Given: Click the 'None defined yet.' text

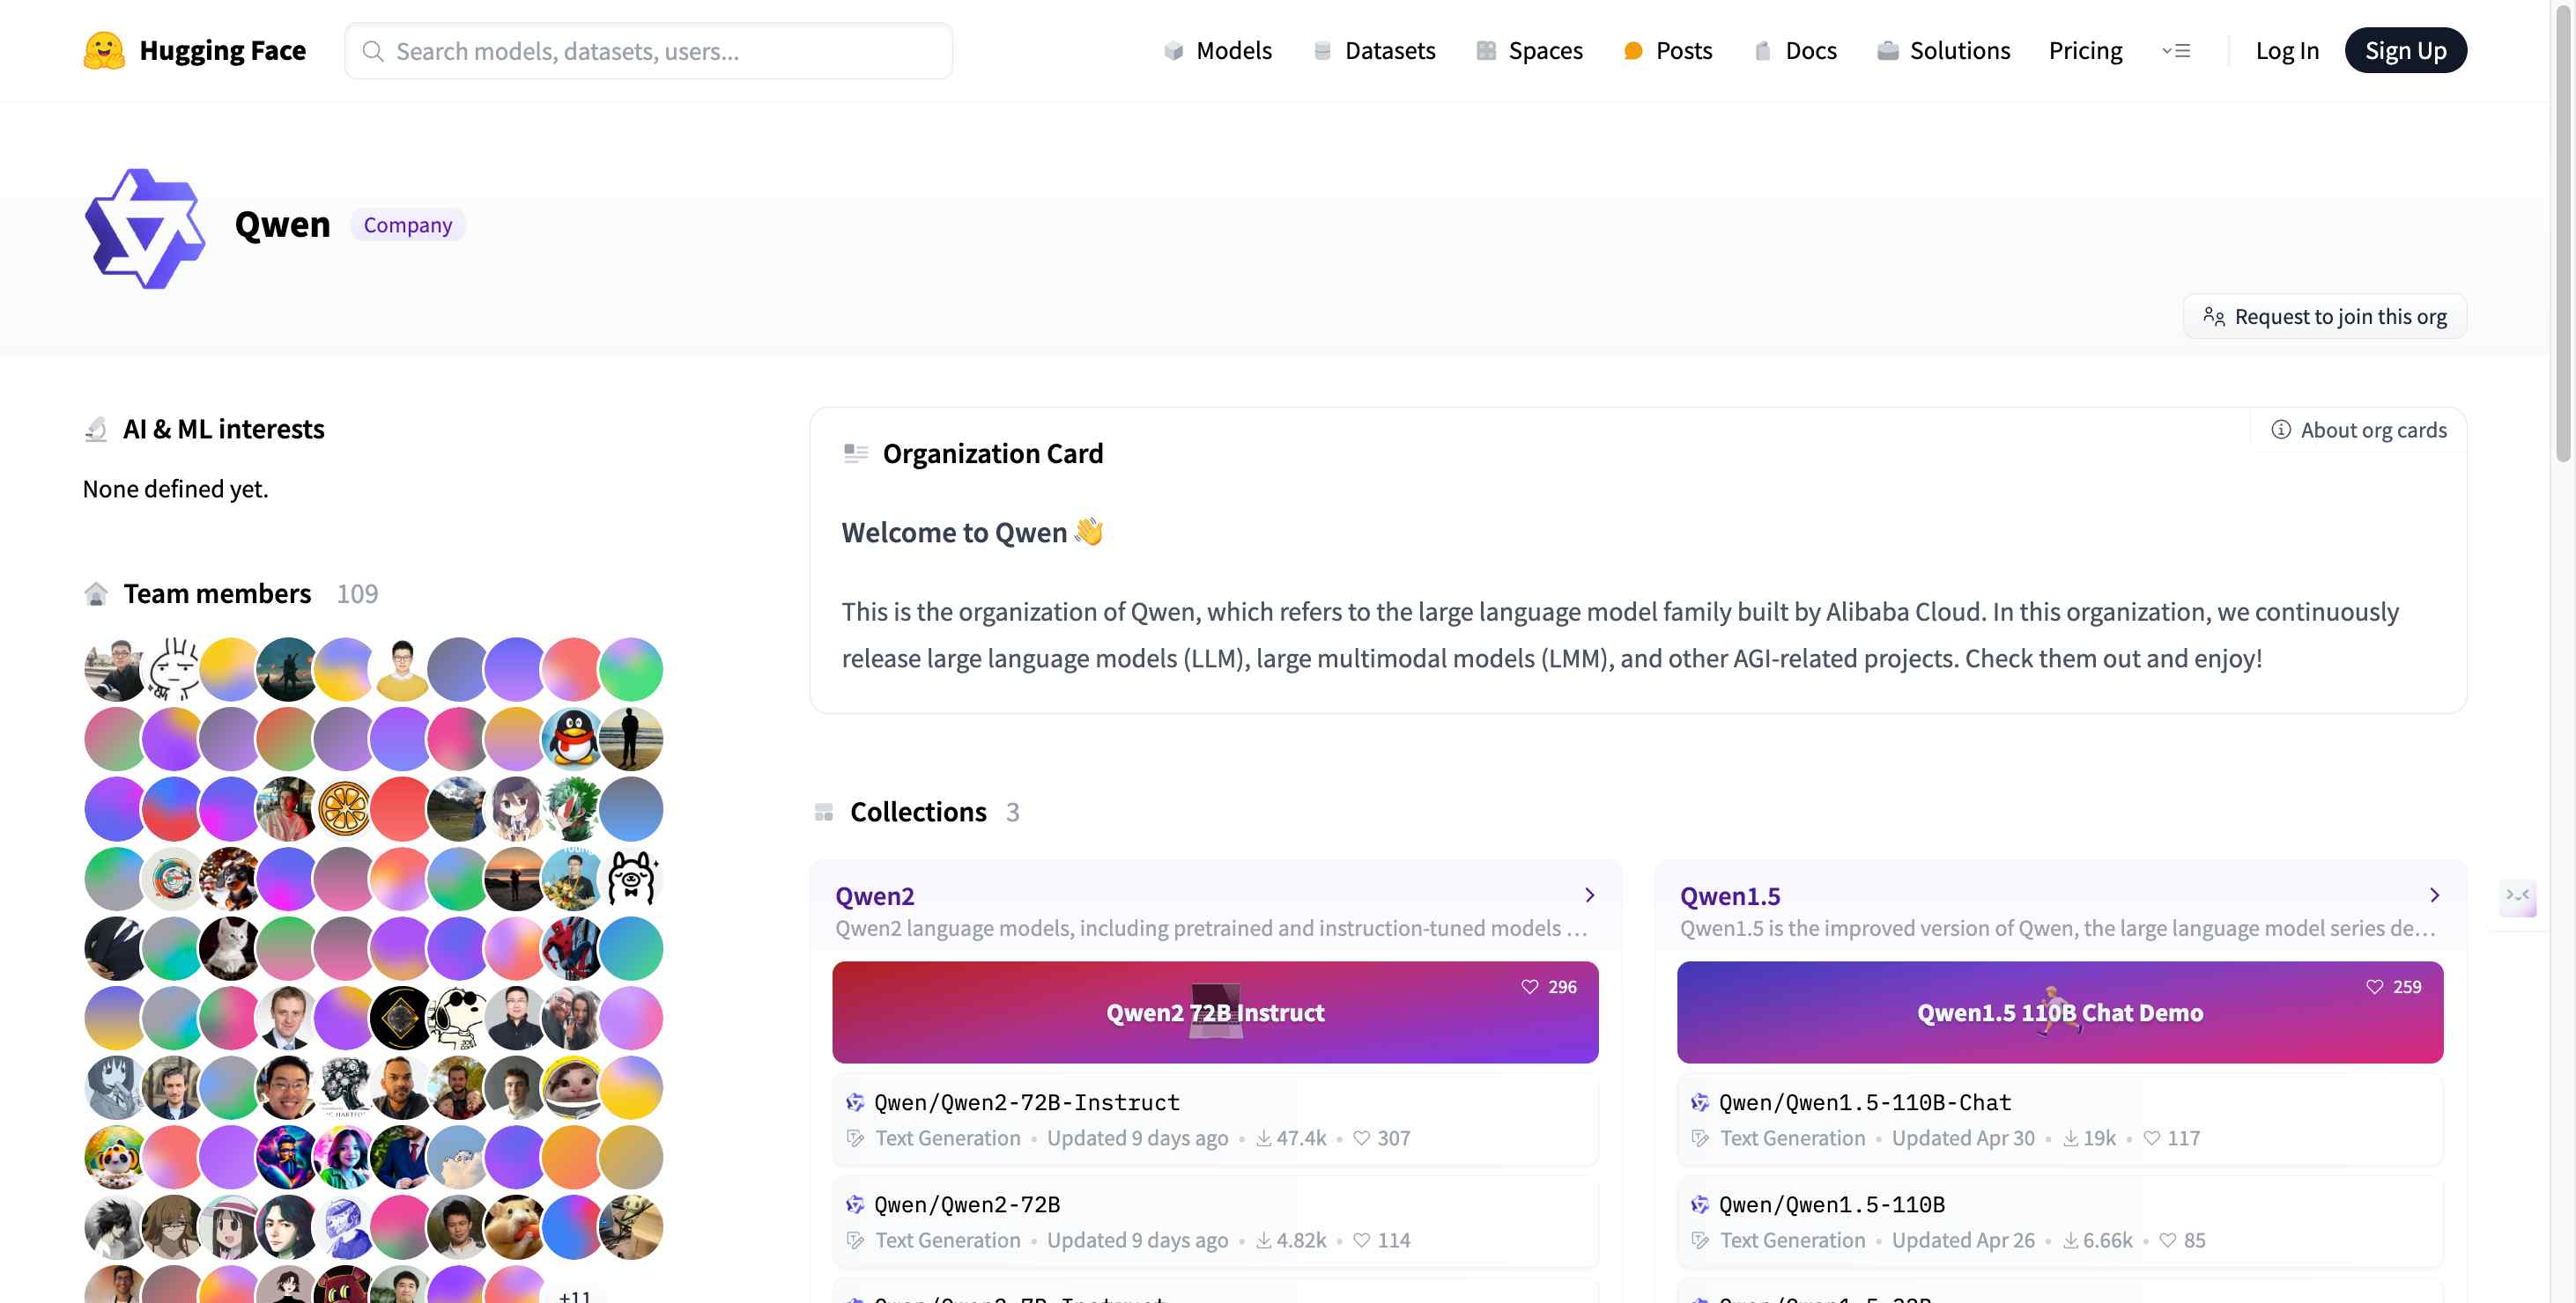Looking at the screenshot, I should pos(175,490).
